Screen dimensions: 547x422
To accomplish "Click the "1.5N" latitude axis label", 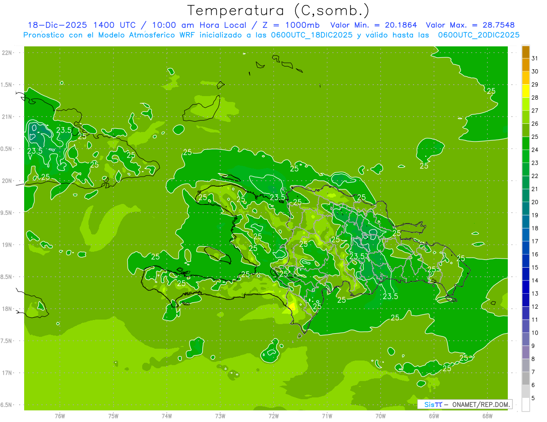I will coord(7,85).
